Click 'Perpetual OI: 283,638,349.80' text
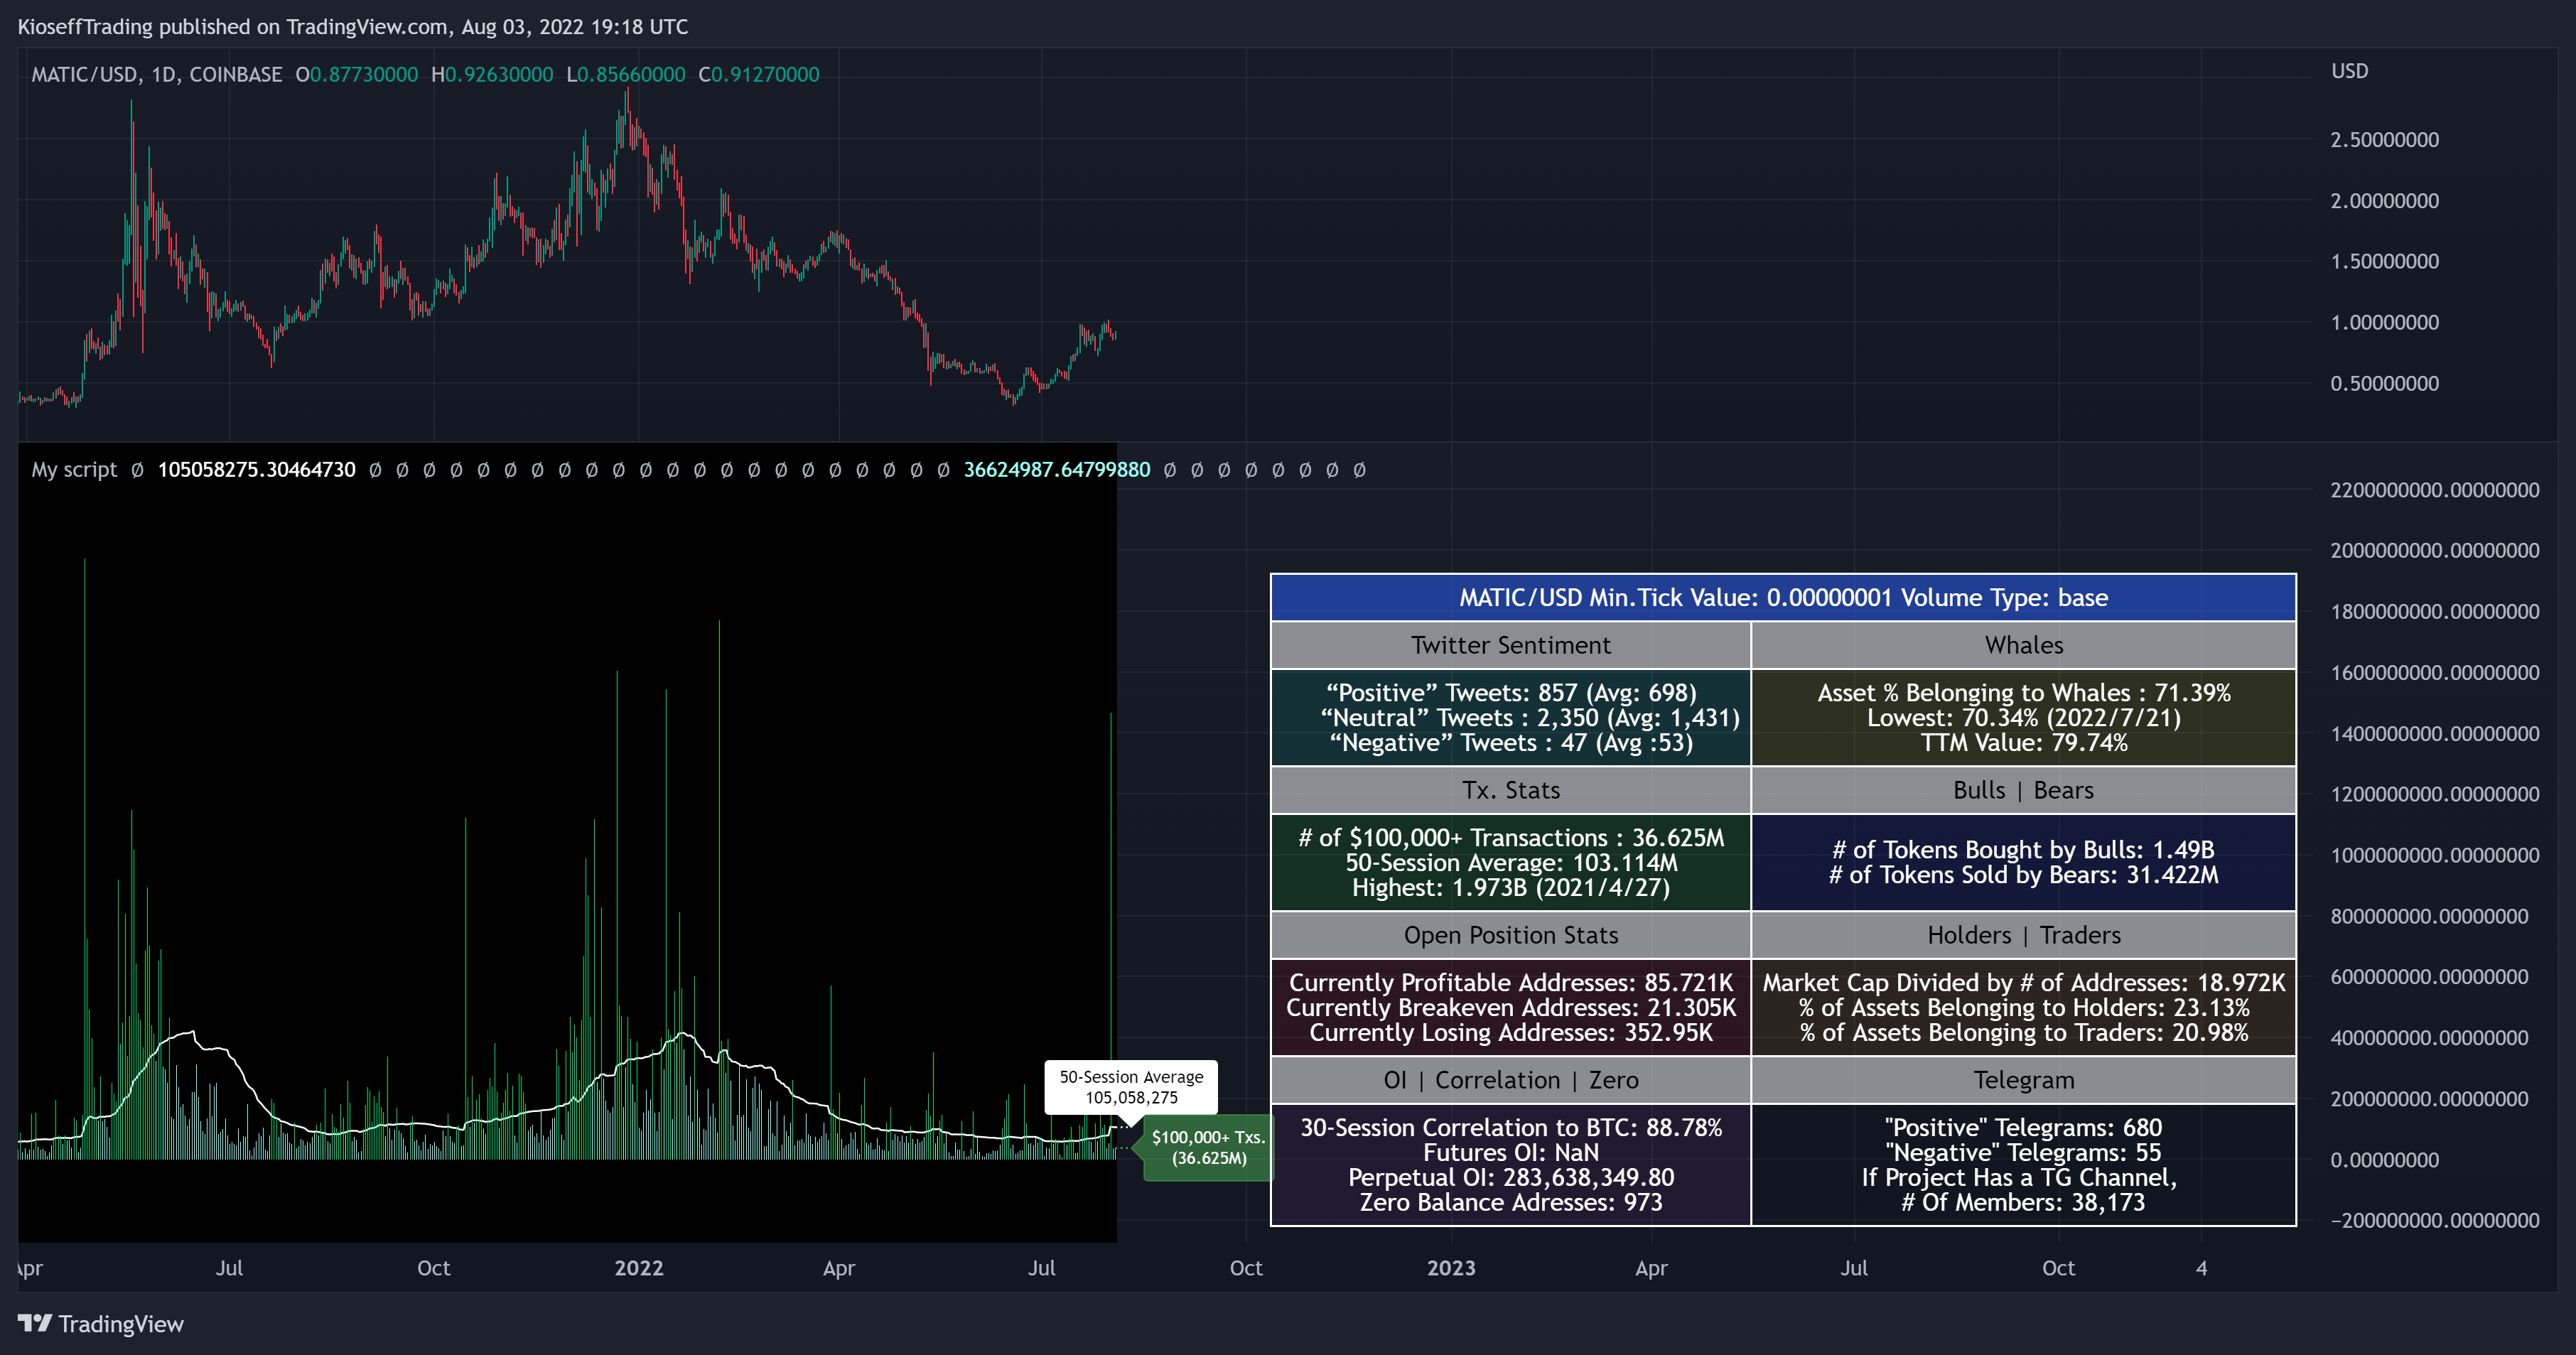2576x1355 pixels. pyautogui.click(x=1511, y=1178)
